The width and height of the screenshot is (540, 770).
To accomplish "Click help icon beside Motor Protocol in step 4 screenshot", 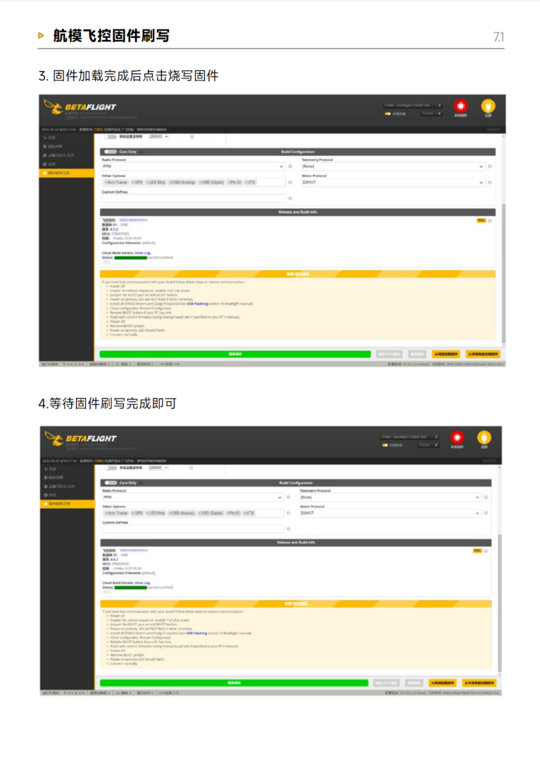I will click(x=486, y=513).
